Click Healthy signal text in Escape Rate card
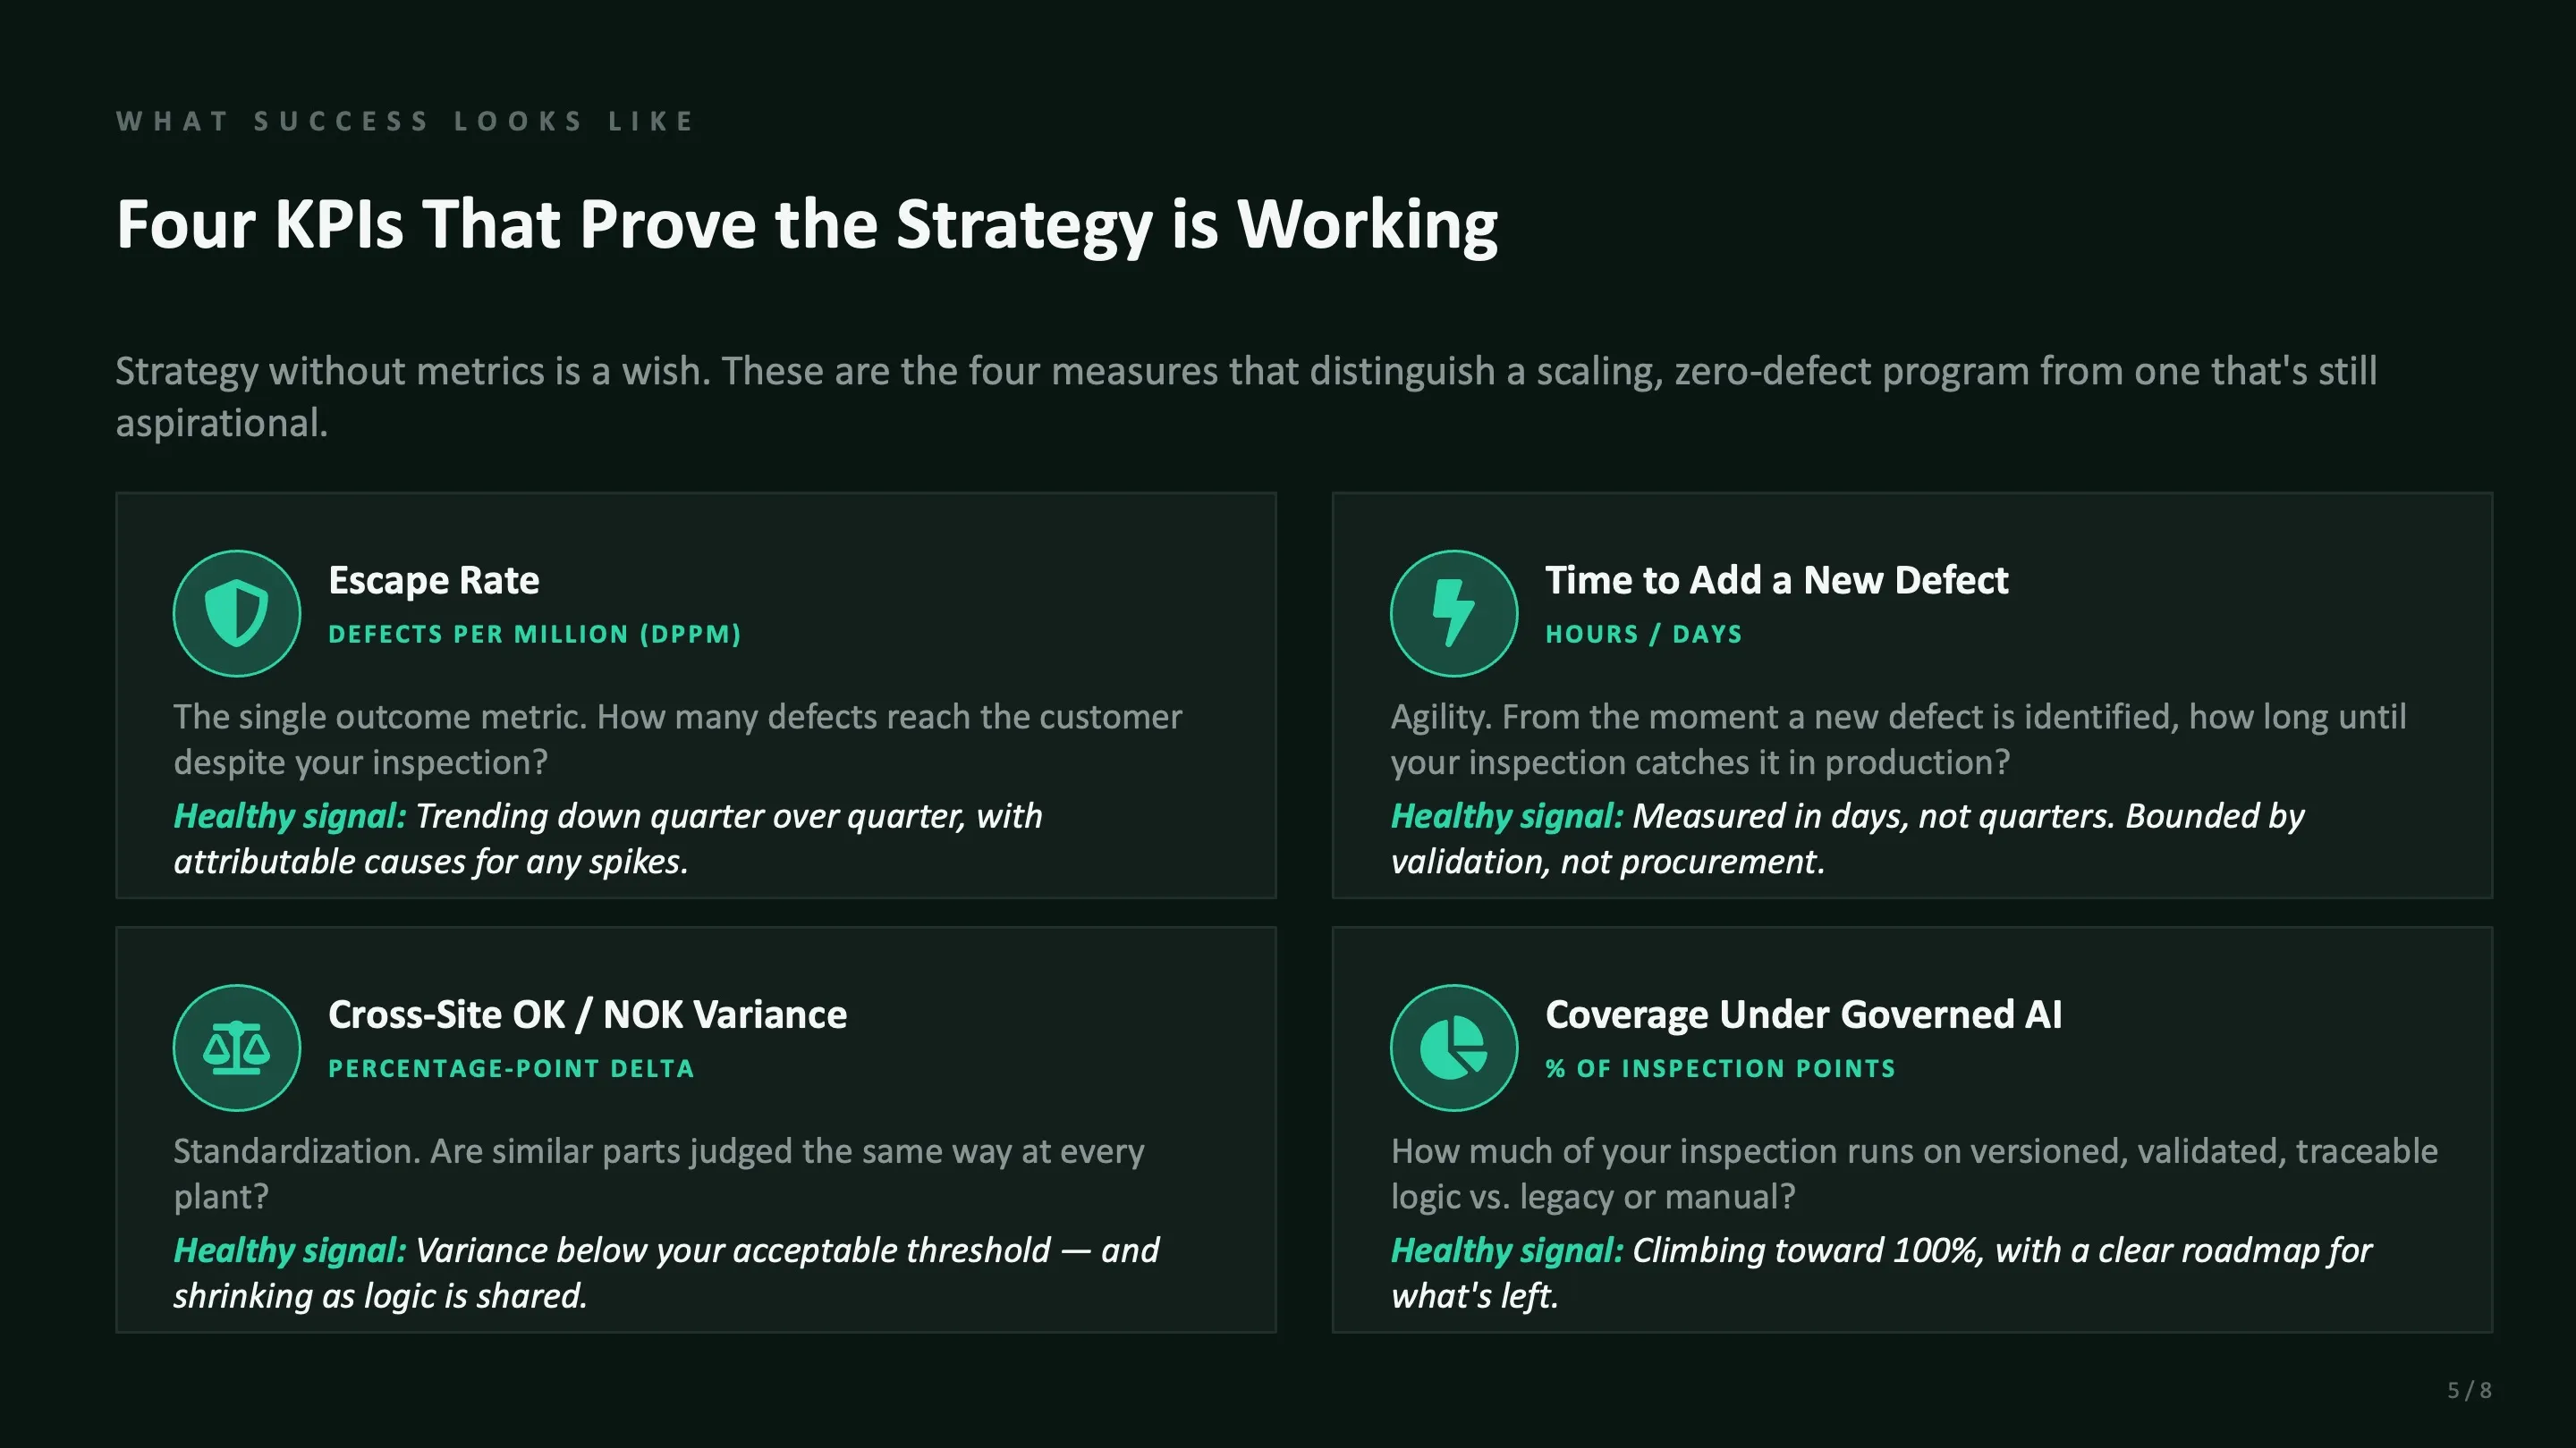This screenshot has height=1448, width=2576. tap(608, 838)
